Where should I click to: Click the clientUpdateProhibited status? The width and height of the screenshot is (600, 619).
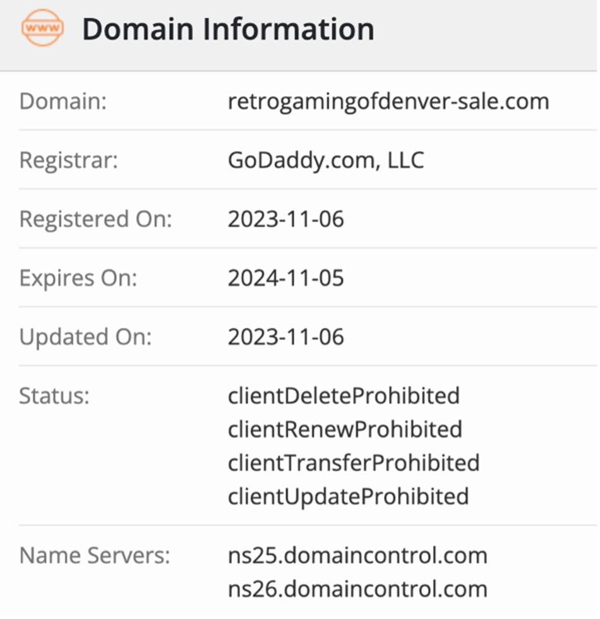click(x=348, y=496)
